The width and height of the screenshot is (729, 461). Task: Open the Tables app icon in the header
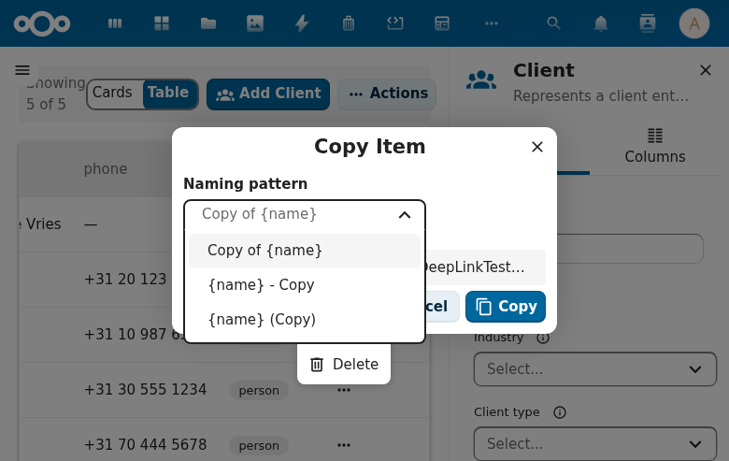point(442,23)
